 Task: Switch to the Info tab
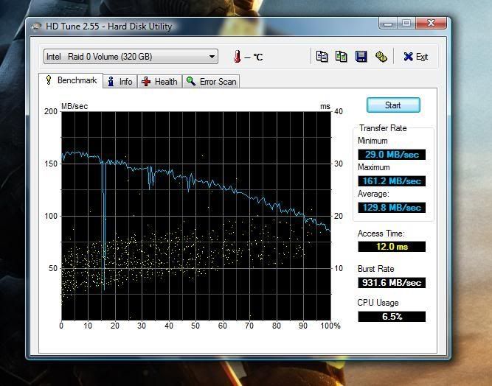click(119, 82)
